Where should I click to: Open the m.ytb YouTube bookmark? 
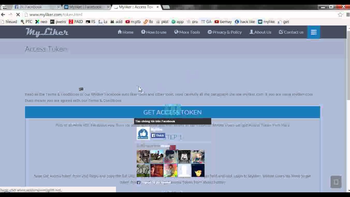pos(133,22)
